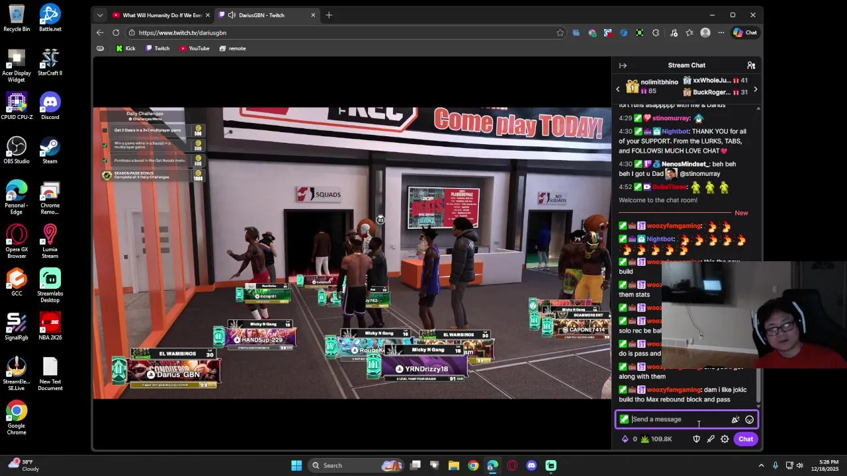Click the taskbar Search box
Image resolution: width=847 pixels, height=476 pixels.
pyautogui.click(x=356, y=465)
